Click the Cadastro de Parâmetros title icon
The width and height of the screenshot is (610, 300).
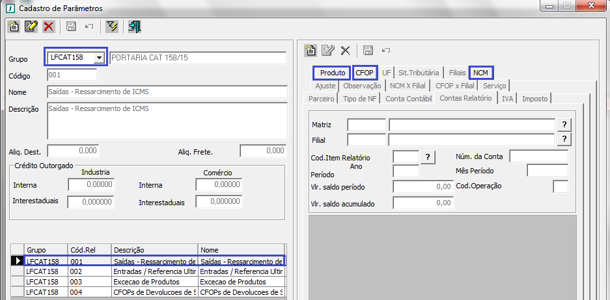pos(10,7)
